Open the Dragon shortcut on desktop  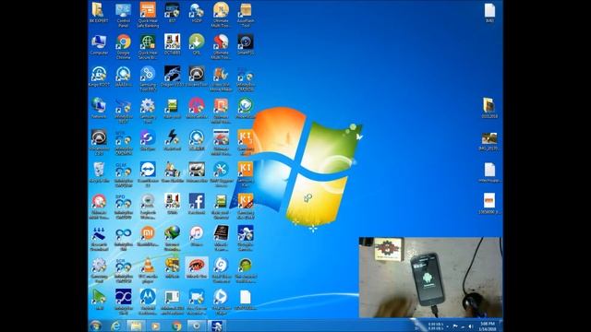point(172,77)
